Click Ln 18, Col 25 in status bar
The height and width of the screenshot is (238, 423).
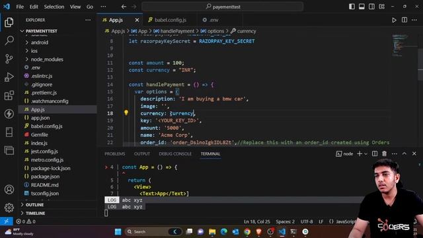[257, 221]
